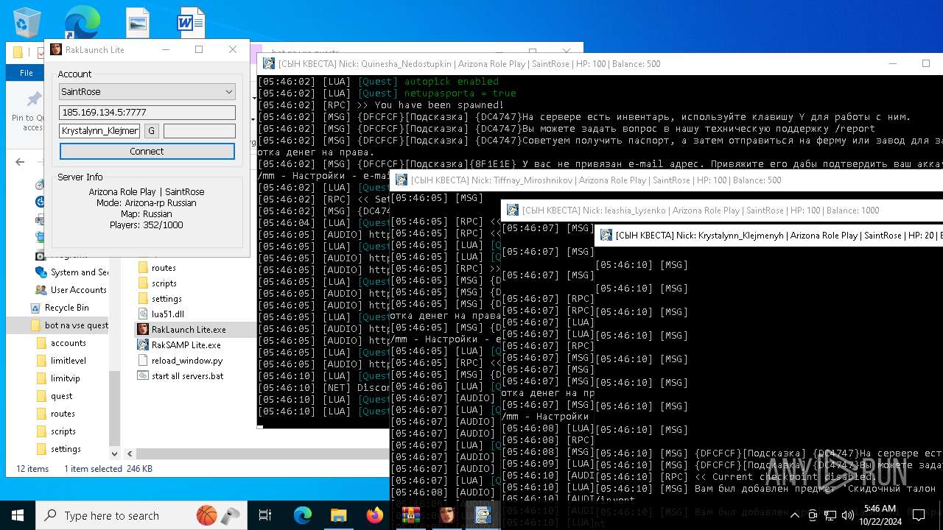Open Task View on the taskbar
The width and height of the screenshot is (943, 530).
265,515
